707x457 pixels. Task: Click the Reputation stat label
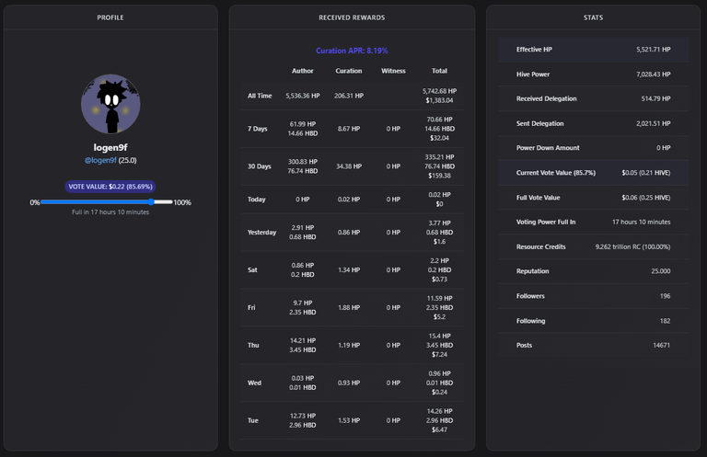(x=532, y=271)
